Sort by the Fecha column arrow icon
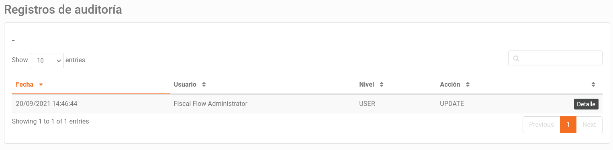Image resolution: width=613 pixels, height=150 pixels. (x=41, y=85)
